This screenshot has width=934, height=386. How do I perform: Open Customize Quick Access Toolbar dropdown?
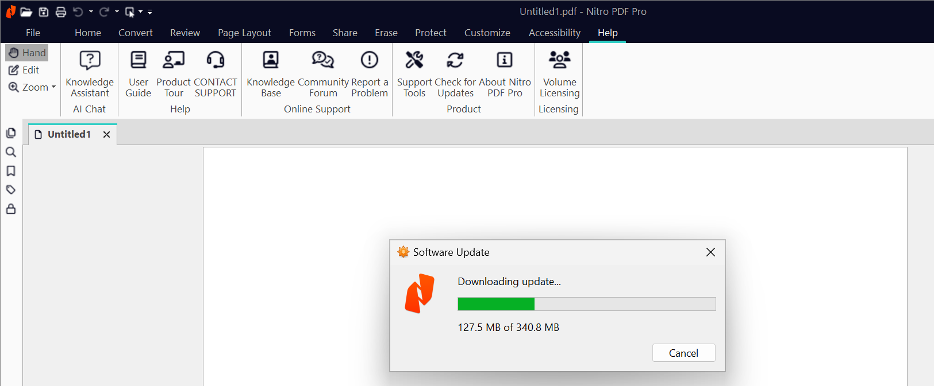tap(149, 11)
